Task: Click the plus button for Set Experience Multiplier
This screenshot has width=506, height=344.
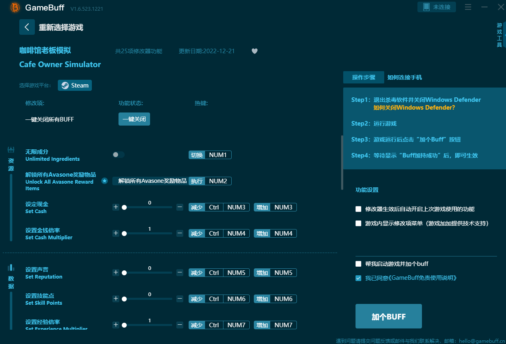Action: point(116,325)
